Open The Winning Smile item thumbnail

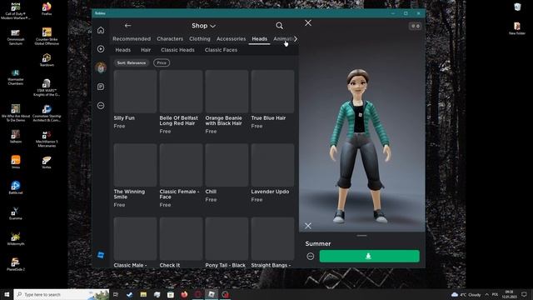tap(135, 165)
